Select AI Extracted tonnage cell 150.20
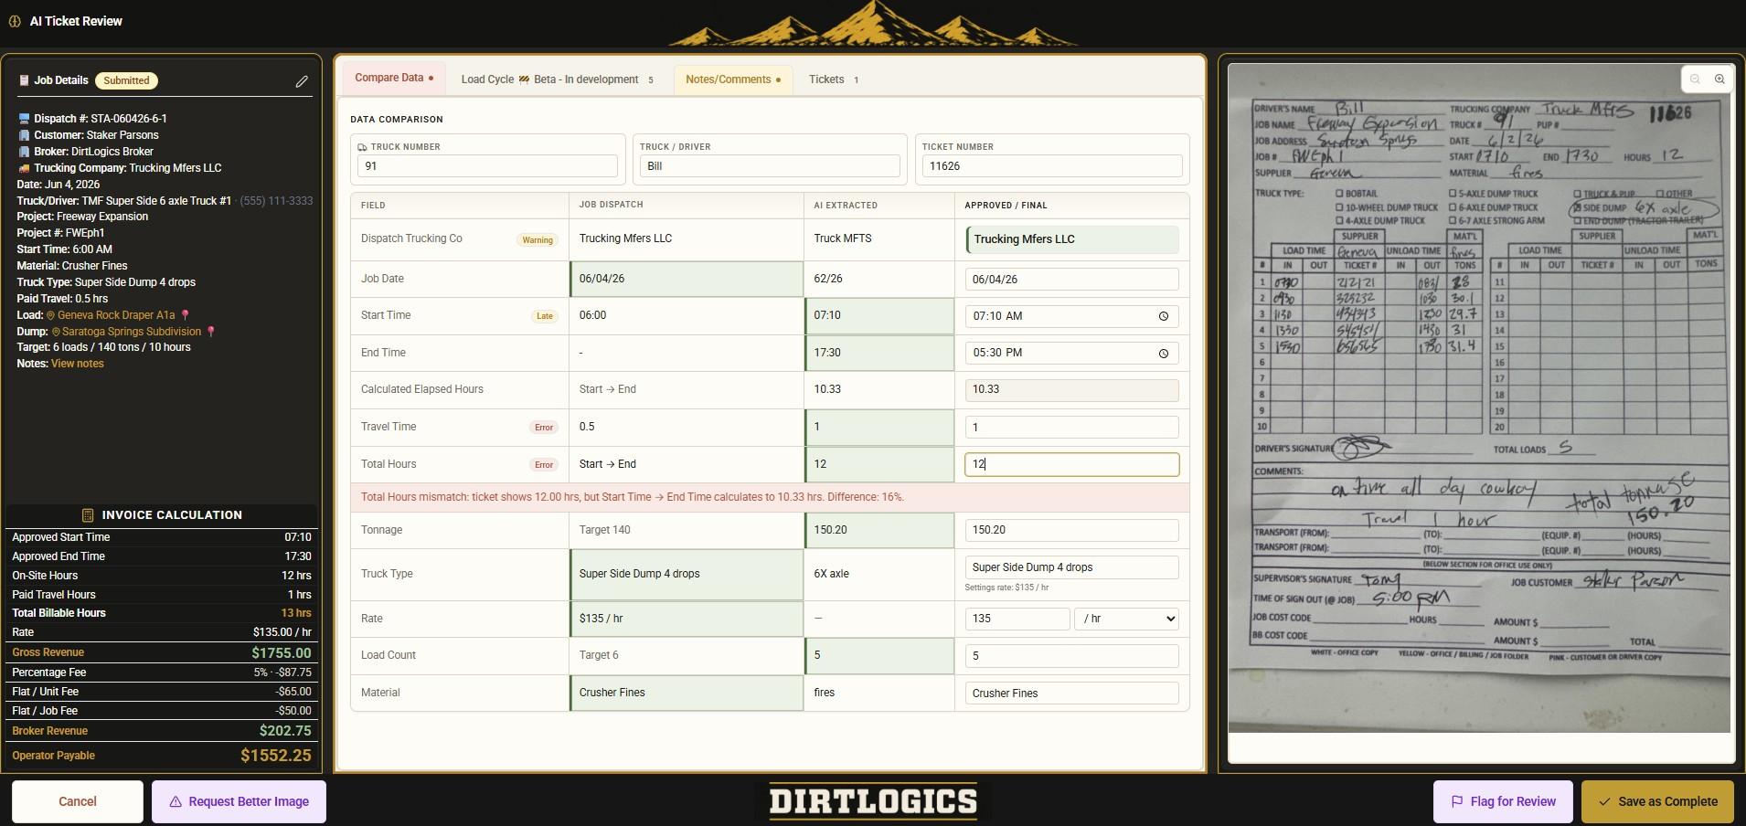The width and height of the screenshot is (1746, 826). [879, 530]
